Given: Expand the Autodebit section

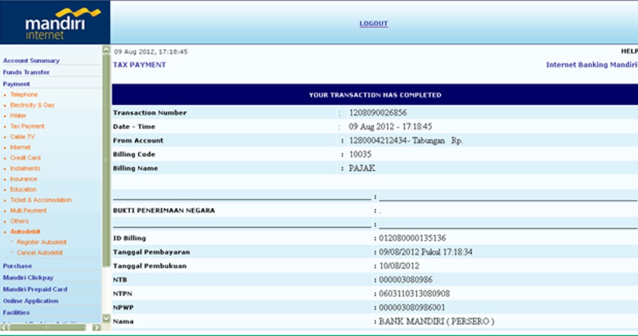Looking at the screenshot, I should pyautogui.click(x=25, y=231).
